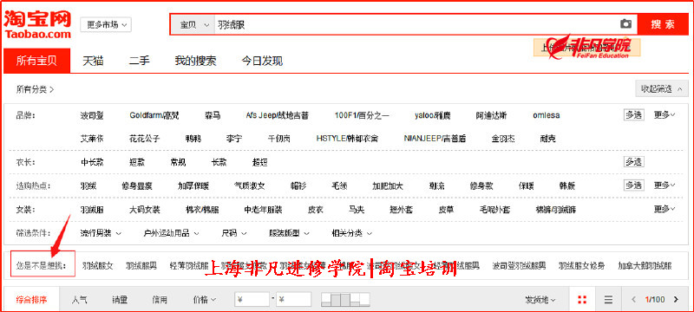Open the 流行男装 filter dropdown
The image size is (694, 312).
(101, 233)
